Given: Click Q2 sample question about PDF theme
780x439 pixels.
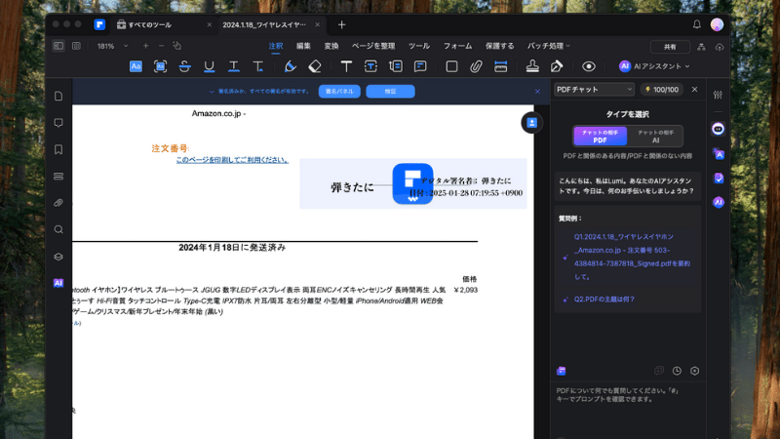Looking at the screenshot, I should click(x=604, y=299).
